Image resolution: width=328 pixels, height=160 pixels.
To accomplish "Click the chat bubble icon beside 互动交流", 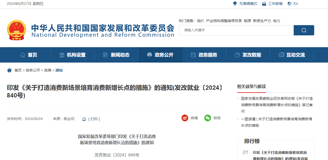I will click(281, 55).
